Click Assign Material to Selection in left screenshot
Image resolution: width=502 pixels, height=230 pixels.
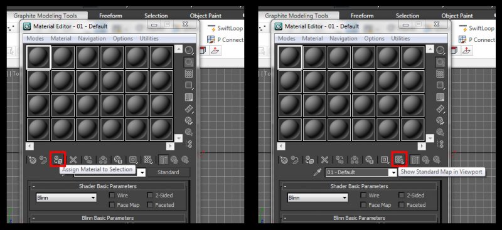[x=58, y=160]
